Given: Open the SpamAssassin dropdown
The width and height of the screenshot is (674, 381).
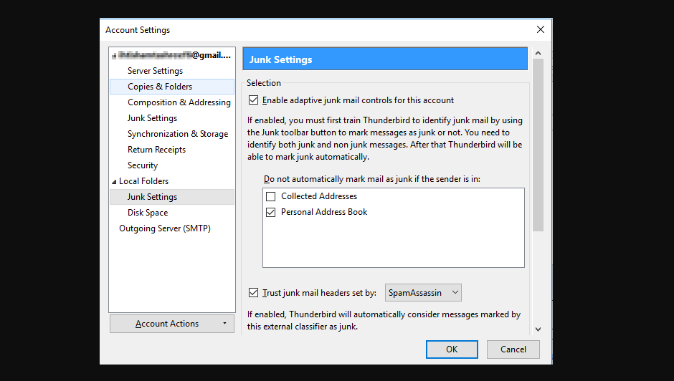Looking at the screenshot, I should [x=423, y=293].
